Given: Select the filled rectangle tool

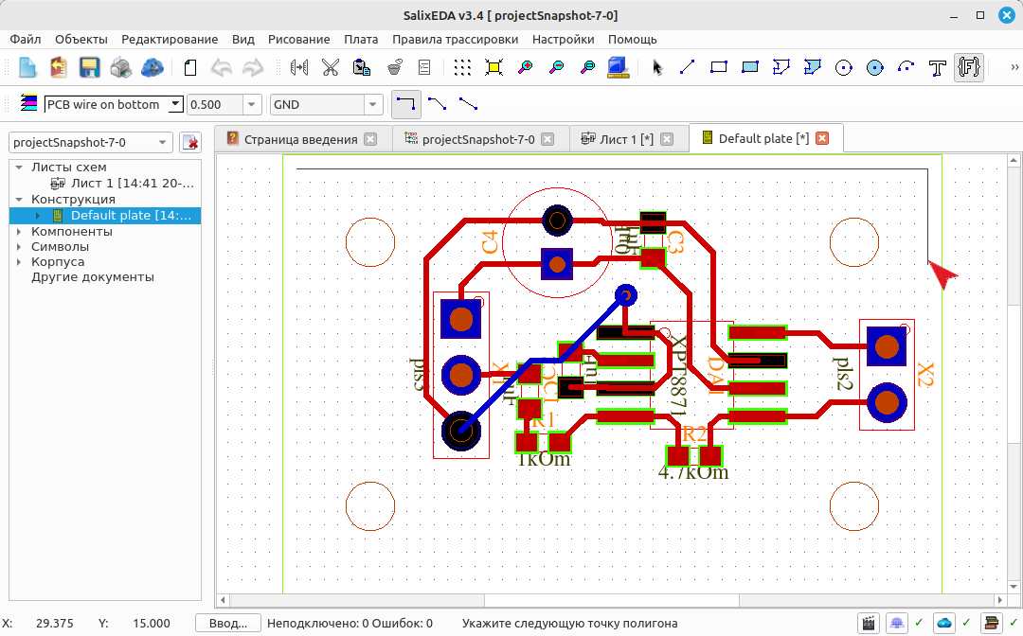Looking at the screenshot, I should tap(749, 67).
